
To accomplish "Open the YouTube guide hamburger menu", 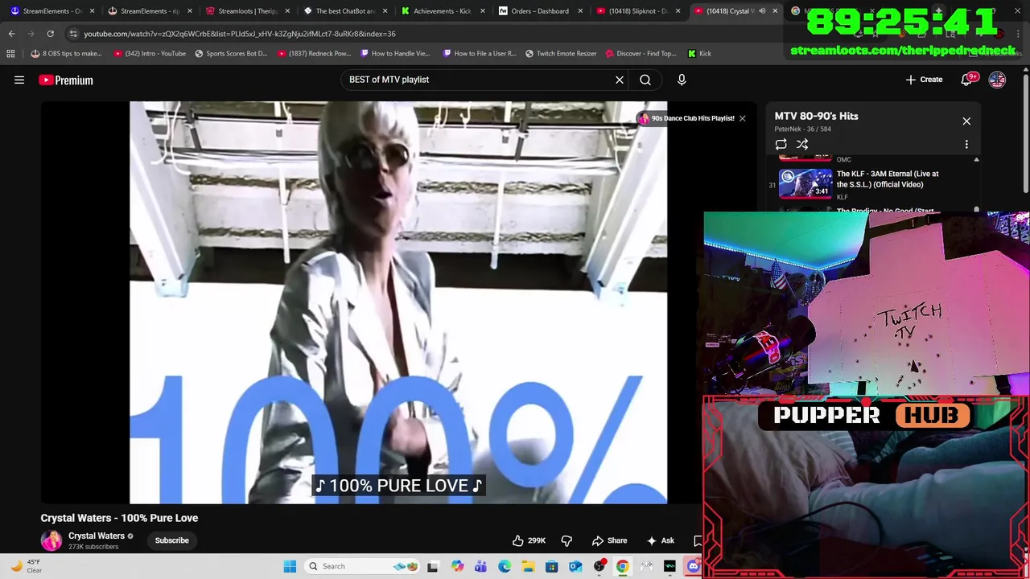I will point(19,80).
